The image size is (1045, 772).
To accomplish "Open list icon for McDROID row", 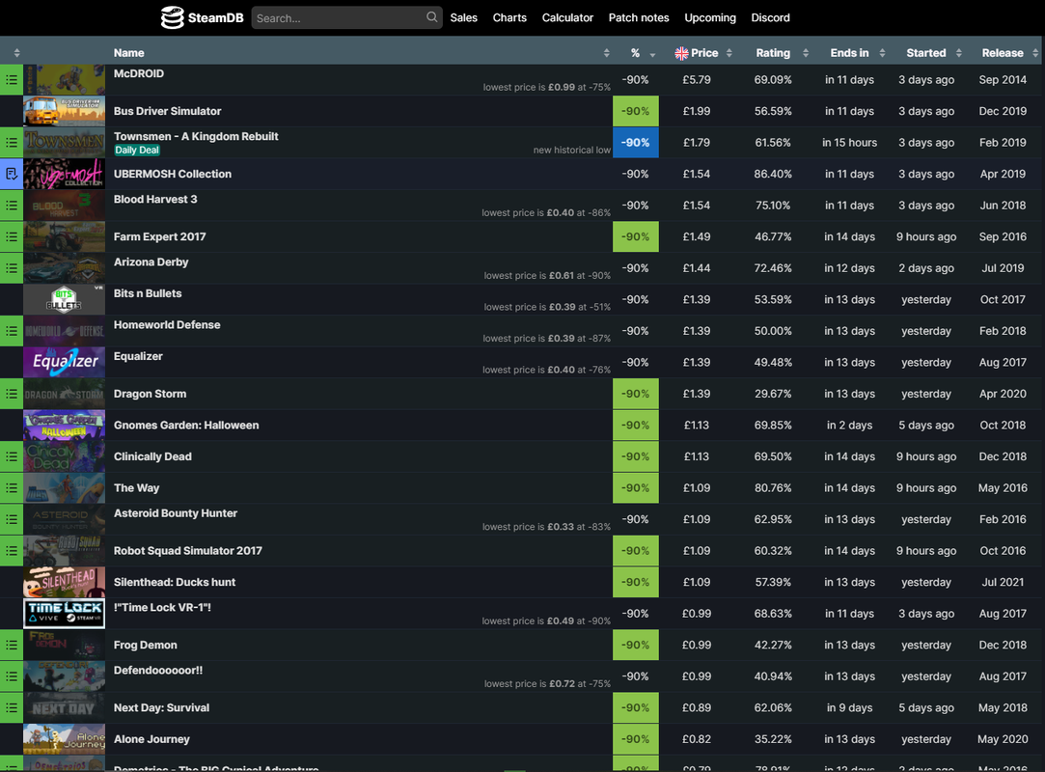I will coord(12,80).
